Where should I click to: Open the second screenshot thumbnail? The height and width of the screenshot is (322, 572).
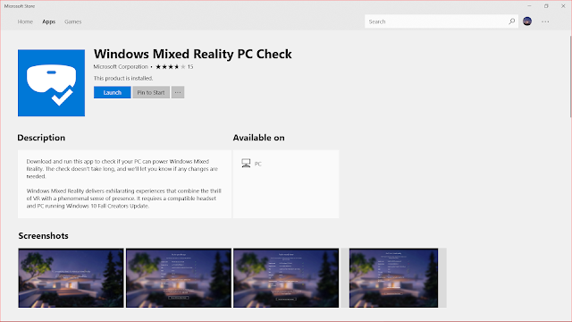179,278
